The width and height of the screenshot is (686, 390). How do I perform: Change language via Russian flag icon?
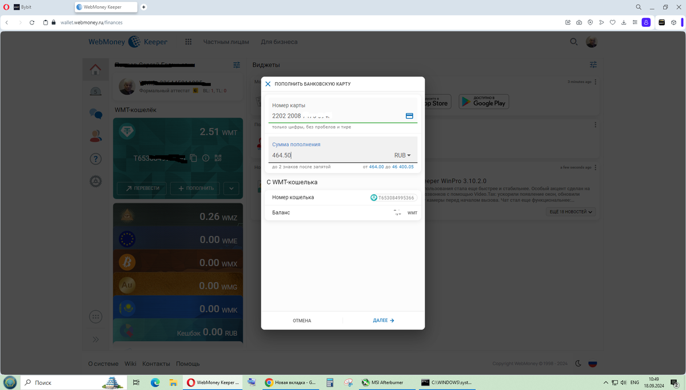click(593, 364)
